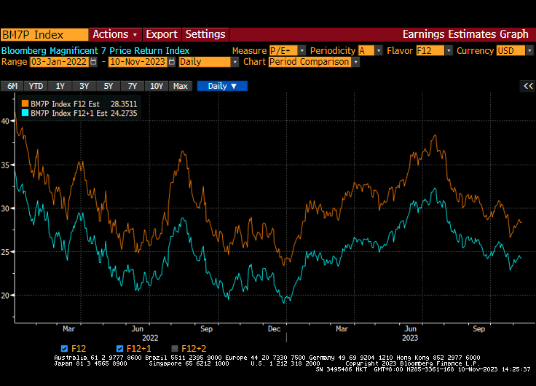Image resolution: width=536 pixels, height=386 pixels.
Task: Click the 20 y-axis label
Action: pos(5,296)
